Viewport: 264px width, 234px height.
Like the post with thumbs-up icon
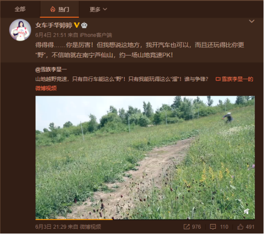pos(240,226)
